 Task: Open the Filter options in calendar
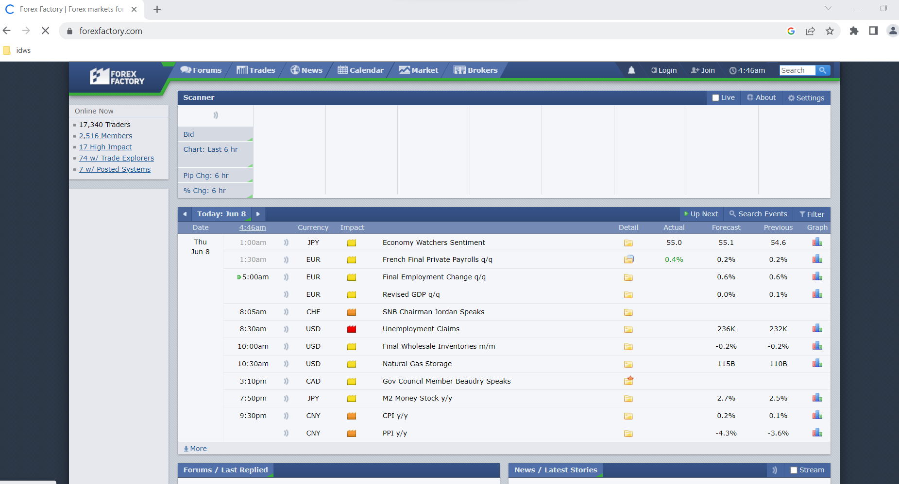812,214
